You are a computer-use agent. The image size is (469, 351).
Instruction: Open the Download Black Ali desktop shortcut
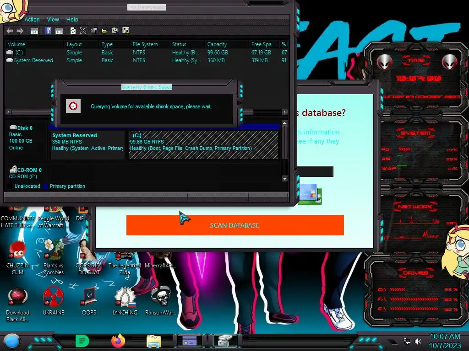pyautogui.click(x=18, y=304)
